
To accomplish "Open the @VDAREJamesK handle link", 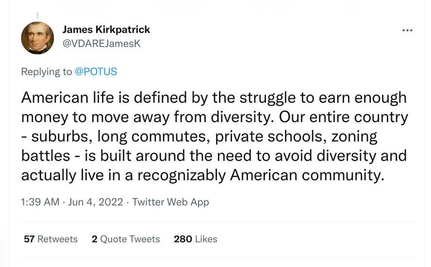I will point(101,43).
